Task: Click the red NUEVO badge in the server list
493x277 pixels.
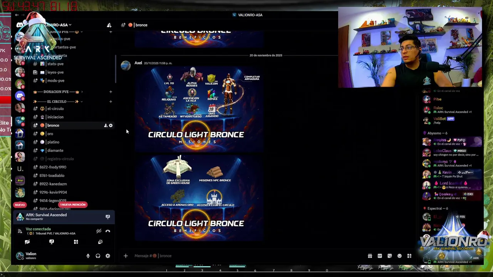Action: click(x=20, y=205)
